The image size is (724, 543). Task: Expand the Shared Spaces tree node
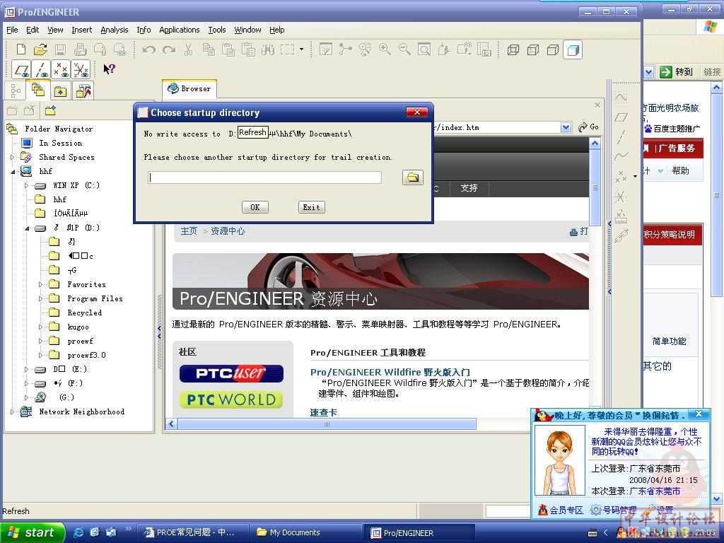(13, 157)
